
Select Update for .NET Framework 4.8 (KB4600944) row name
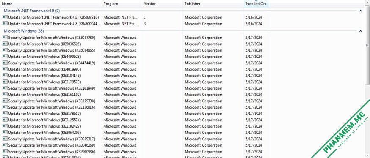coord(54,24)
